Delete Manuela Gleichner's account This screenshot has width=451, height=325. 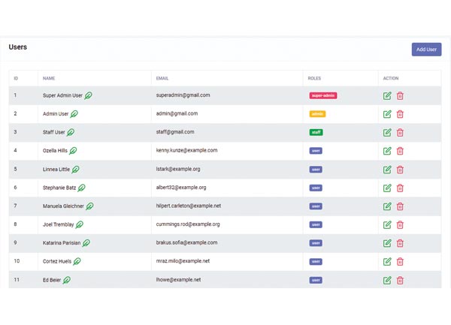(400, 206)
